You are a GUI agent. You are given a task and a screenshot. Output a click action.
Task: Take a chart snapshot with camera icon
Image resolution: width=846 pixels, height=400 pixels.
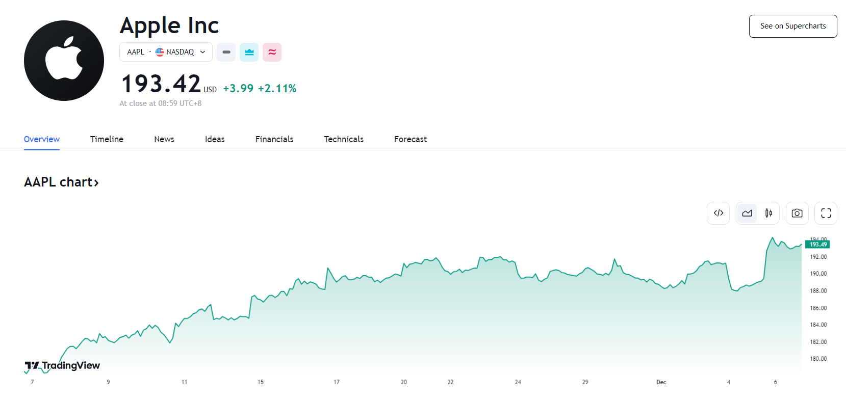[x=797, y=213]
